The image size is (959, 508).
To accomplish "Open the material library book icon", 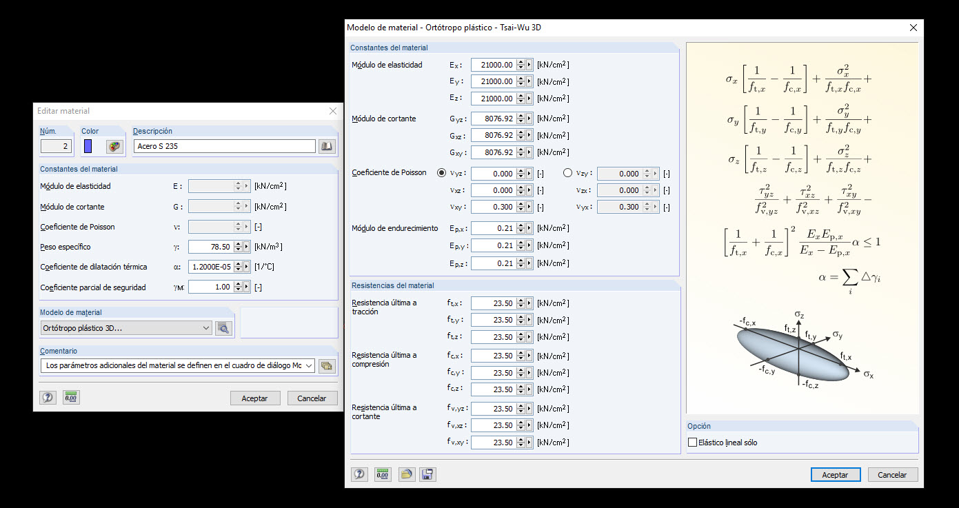I will click(x=326, y=146).
